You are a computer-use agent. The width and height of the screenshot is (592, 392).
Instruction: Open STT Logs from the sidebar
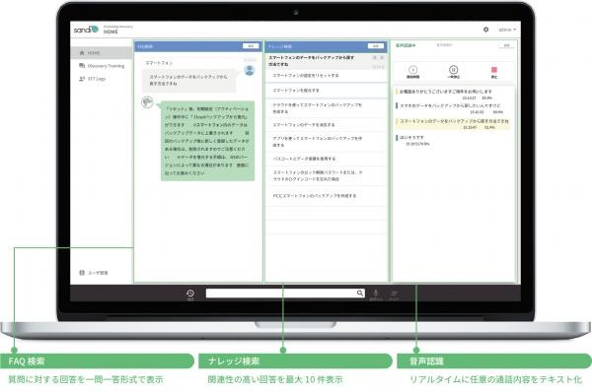coord(92,79)
